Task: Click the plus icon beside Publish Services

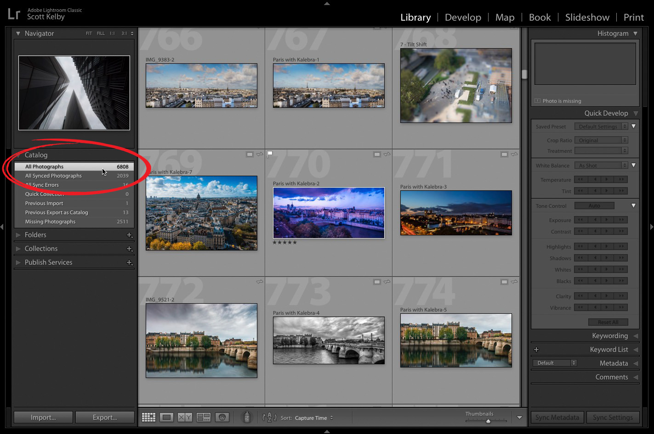Action: point(130,262)
